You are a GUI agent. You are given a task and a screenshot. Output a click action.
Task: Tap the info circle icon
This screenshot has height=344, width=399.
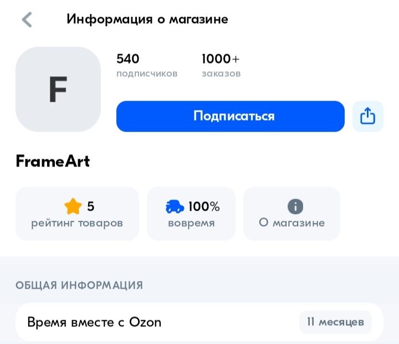pyautogui.click(x=295, y=207)
